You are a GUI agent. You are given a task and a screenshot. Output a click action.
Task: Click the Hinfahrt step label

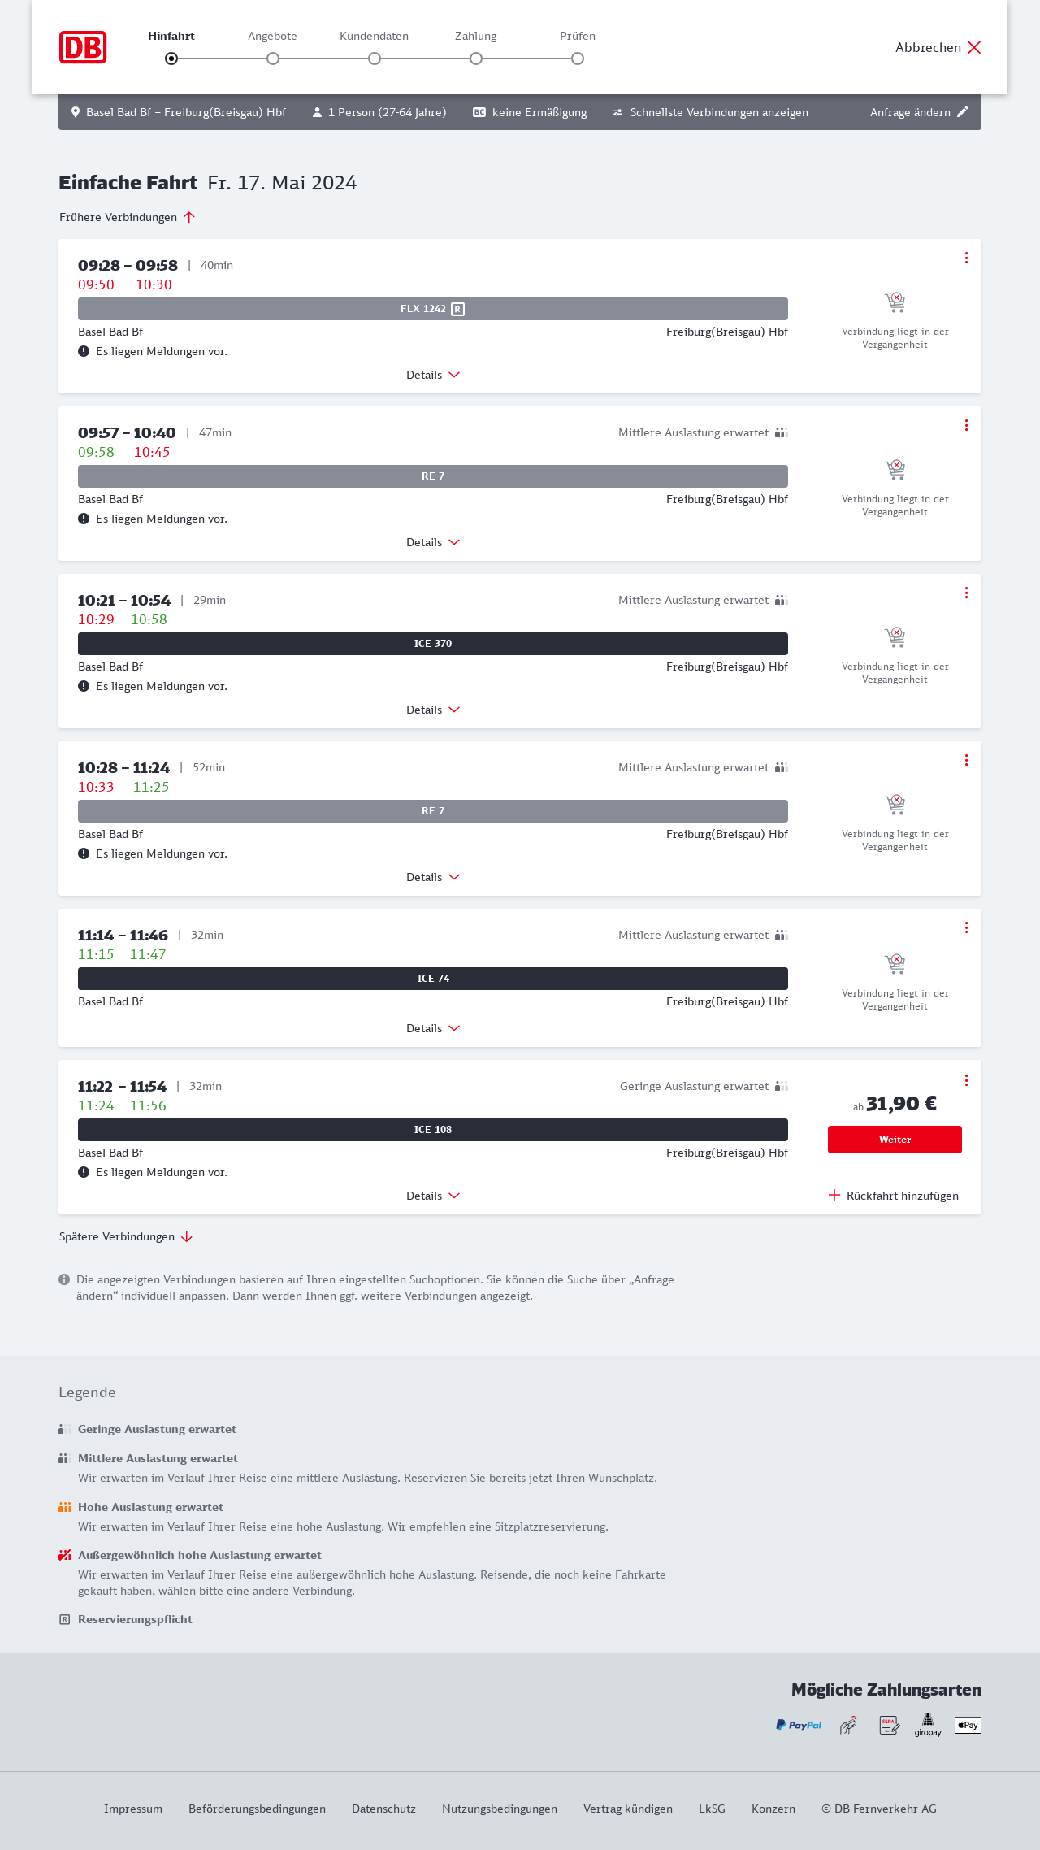[171, 36]
